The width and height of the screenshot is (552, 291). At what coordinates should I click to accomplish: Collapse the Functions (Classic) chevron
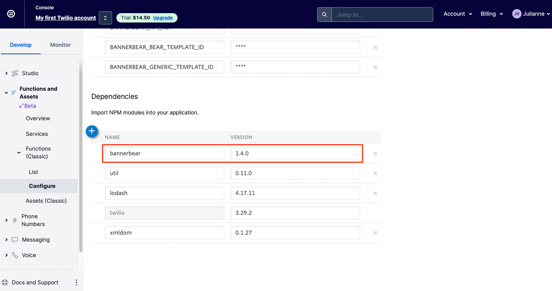[x=19, y=152]
